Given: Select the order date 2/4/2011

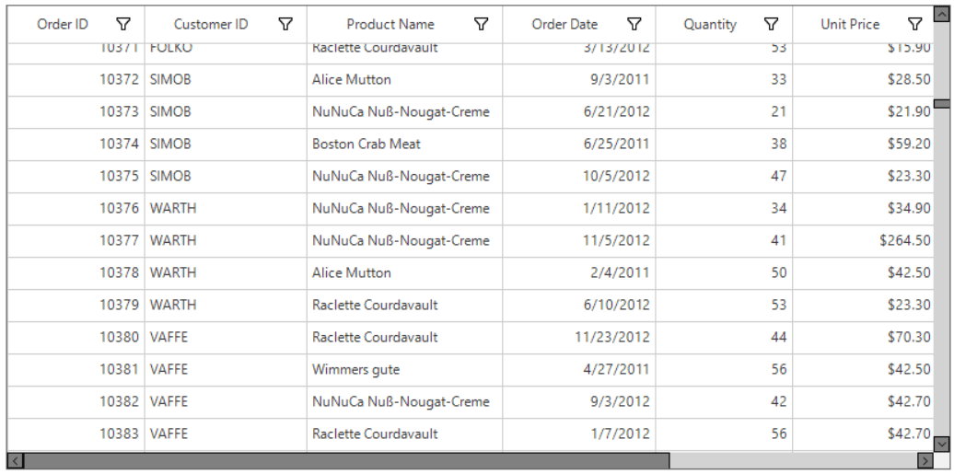Looking at the screenshot, I should pos(579,273).
